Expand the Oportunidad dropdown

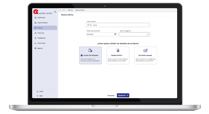point(148,25)
